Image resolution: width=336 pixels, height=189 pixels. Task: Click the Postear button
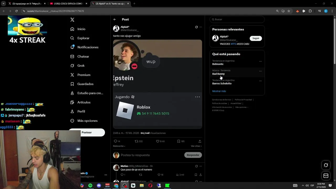coord(87,133)
